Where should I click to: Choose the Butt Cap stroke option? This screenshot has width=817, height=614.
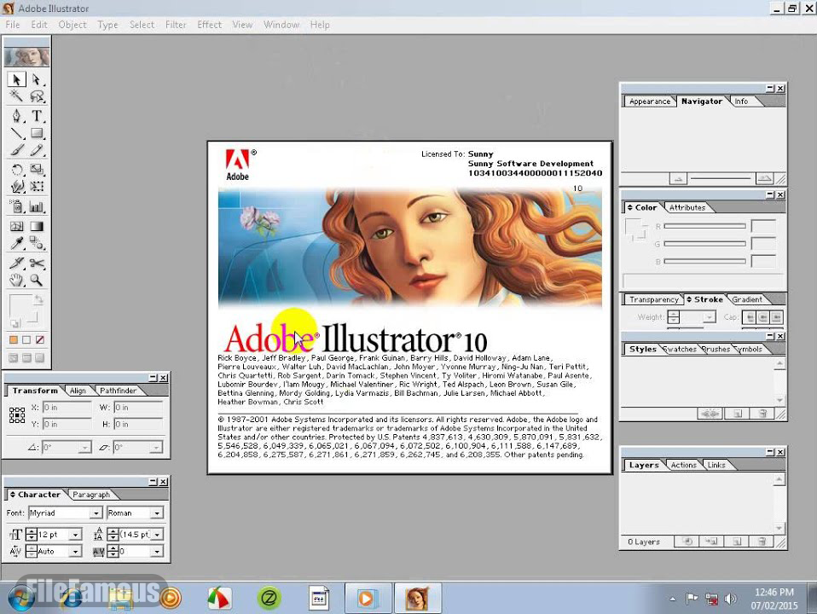click(x=750, y=317)
